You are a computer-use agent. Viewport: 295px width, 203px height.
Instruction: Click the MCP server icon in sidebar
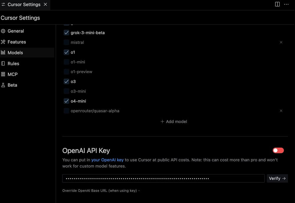pyautogui.click(x=3, y=74)
